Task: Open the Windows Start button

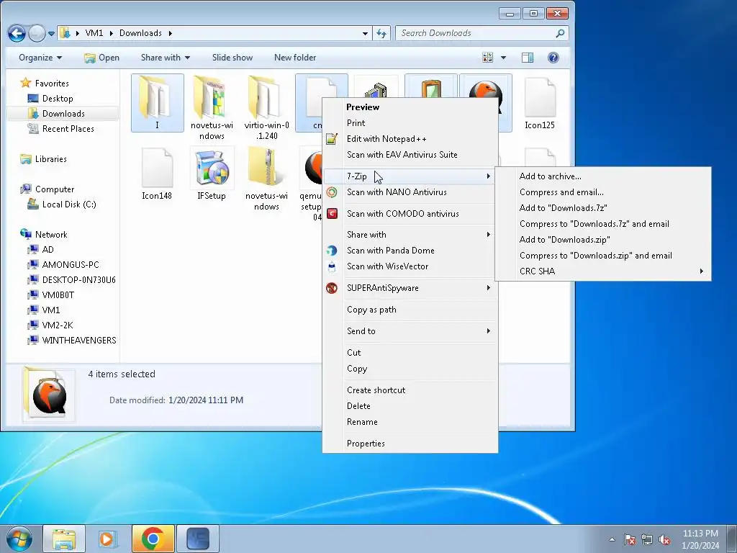Action: (19, 539)
